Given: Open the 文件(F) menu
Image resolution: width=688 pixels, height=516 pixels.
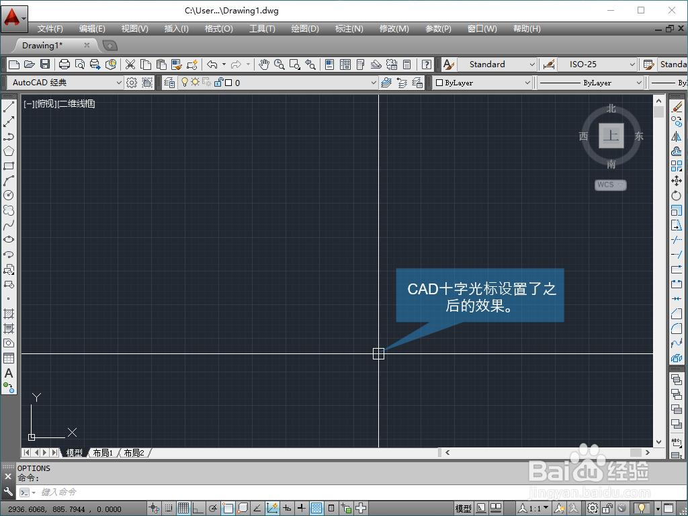Looking at the screenshot, I should click(x=50, y=29).
